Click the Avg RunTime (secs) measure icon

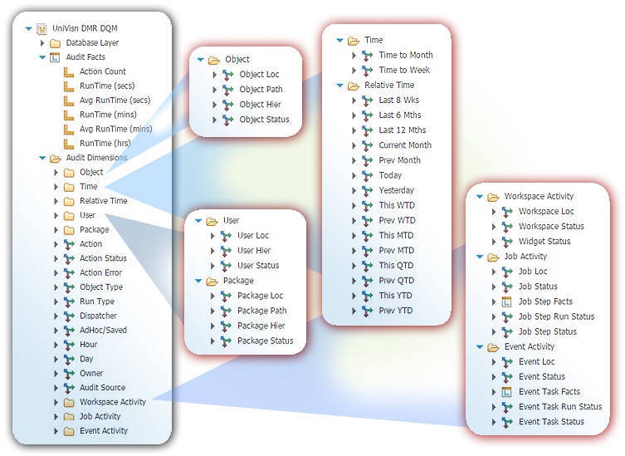69,101
